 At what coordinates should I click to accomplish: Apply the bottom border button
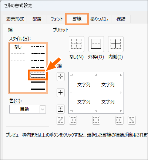click(x=61, y=109)
